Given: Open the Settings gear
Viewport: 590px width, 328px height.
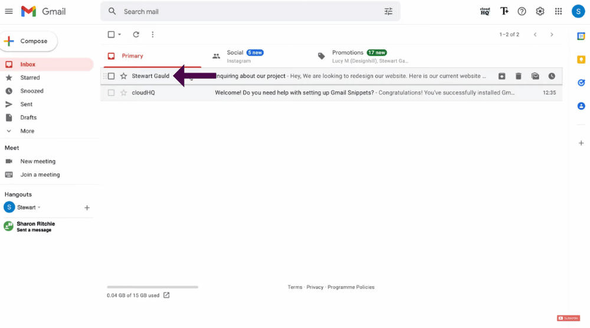Looking at the screenshot, I should coord(540,11).
